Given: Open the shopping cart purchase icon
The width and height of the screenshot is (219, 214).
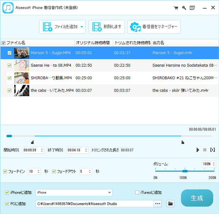Looking at the screenshot, I should (176, 8).
